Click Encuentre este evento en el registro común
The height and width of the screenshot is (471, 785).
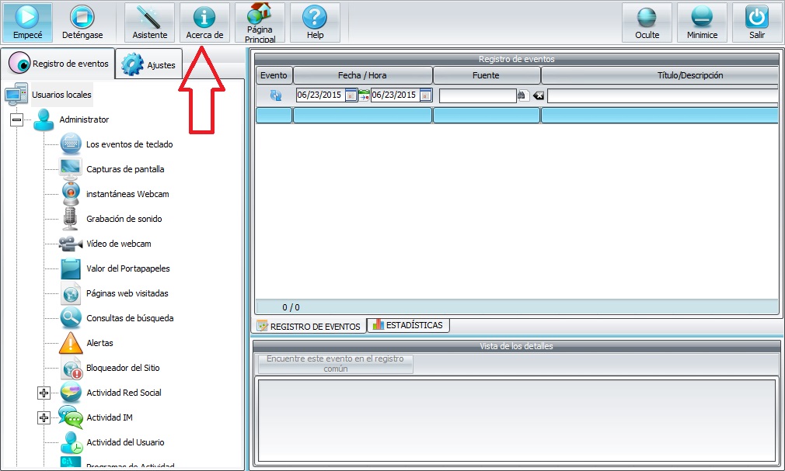(x=335, y=363)
